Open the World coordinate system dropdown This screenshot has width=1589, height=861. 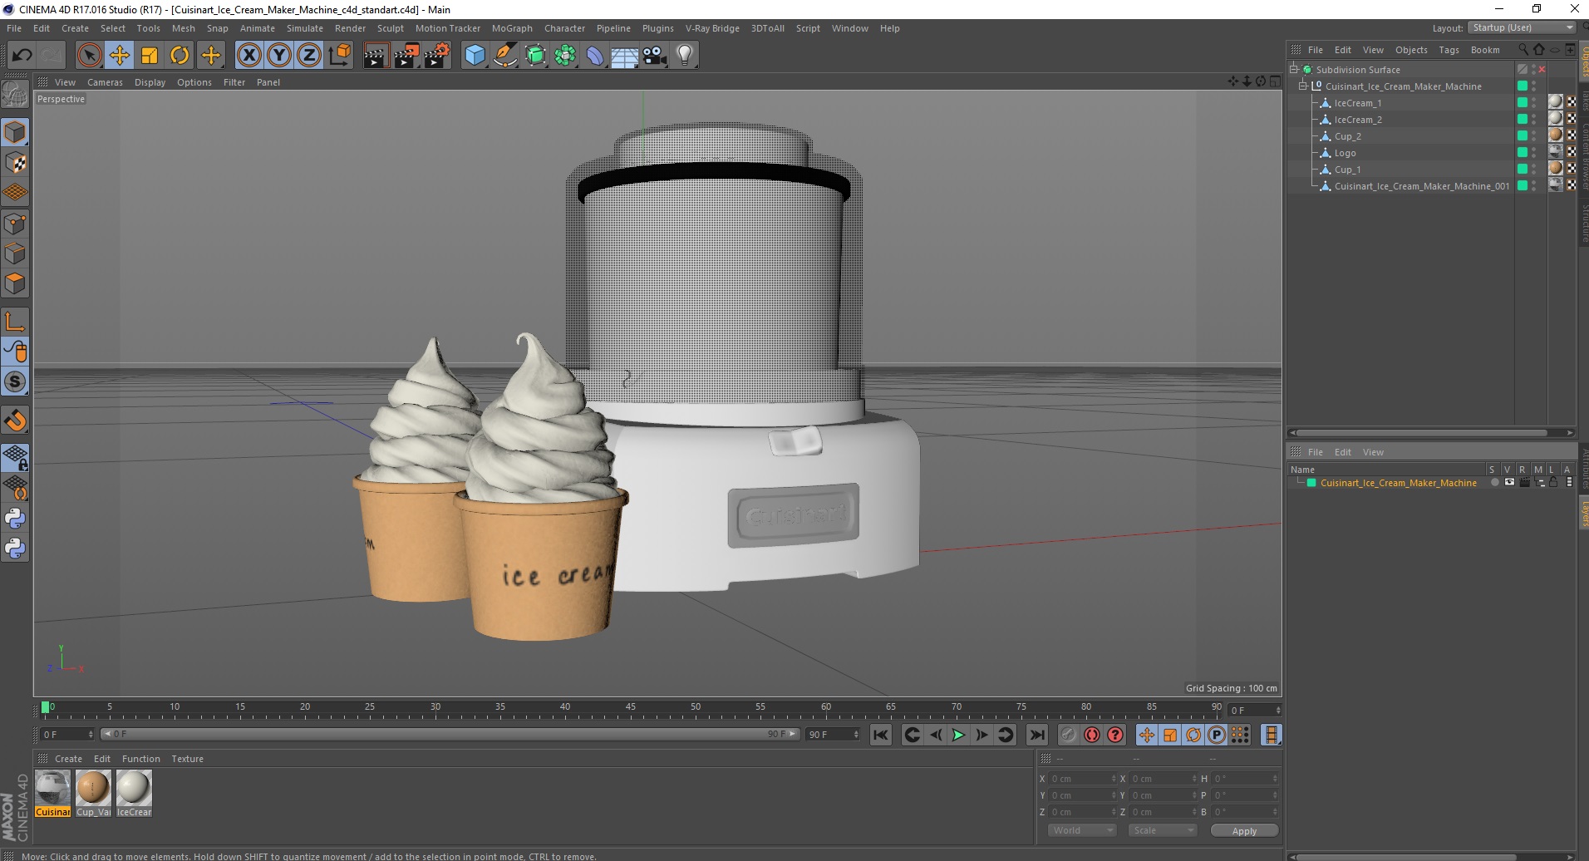tap(1081, 830)
